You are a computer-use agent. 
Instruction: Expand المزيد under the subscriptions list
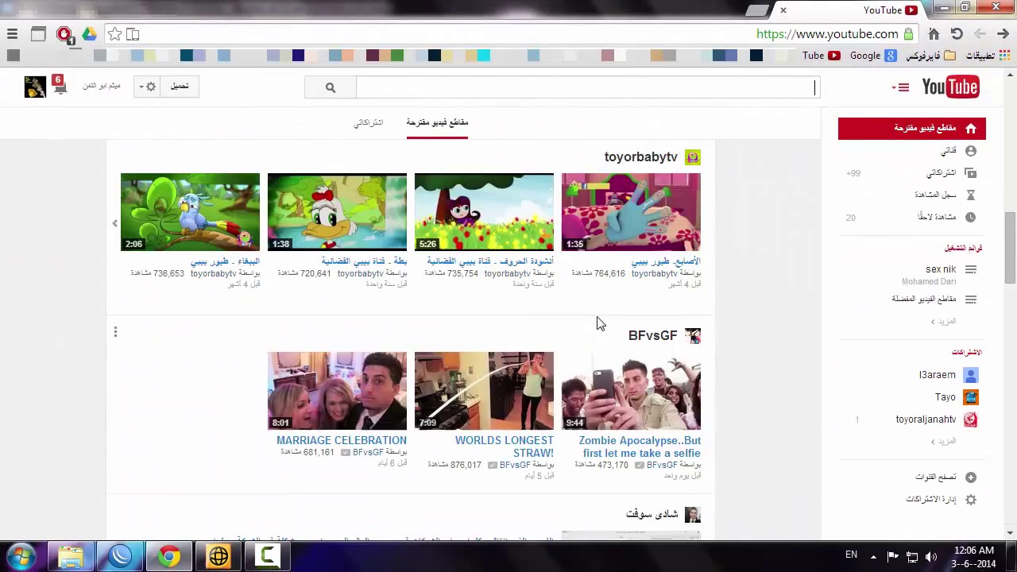943,441
